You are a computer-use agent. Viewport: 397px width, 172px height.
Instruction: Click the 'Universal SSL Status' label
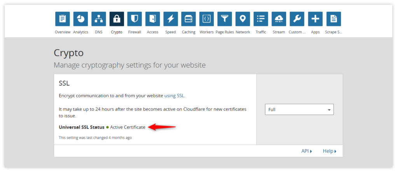pyautogui.click(x=82, y=127)
